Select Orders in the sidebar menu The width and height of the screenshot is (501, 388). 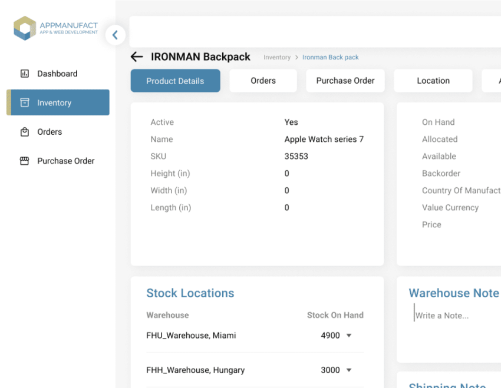pos(50,132)
